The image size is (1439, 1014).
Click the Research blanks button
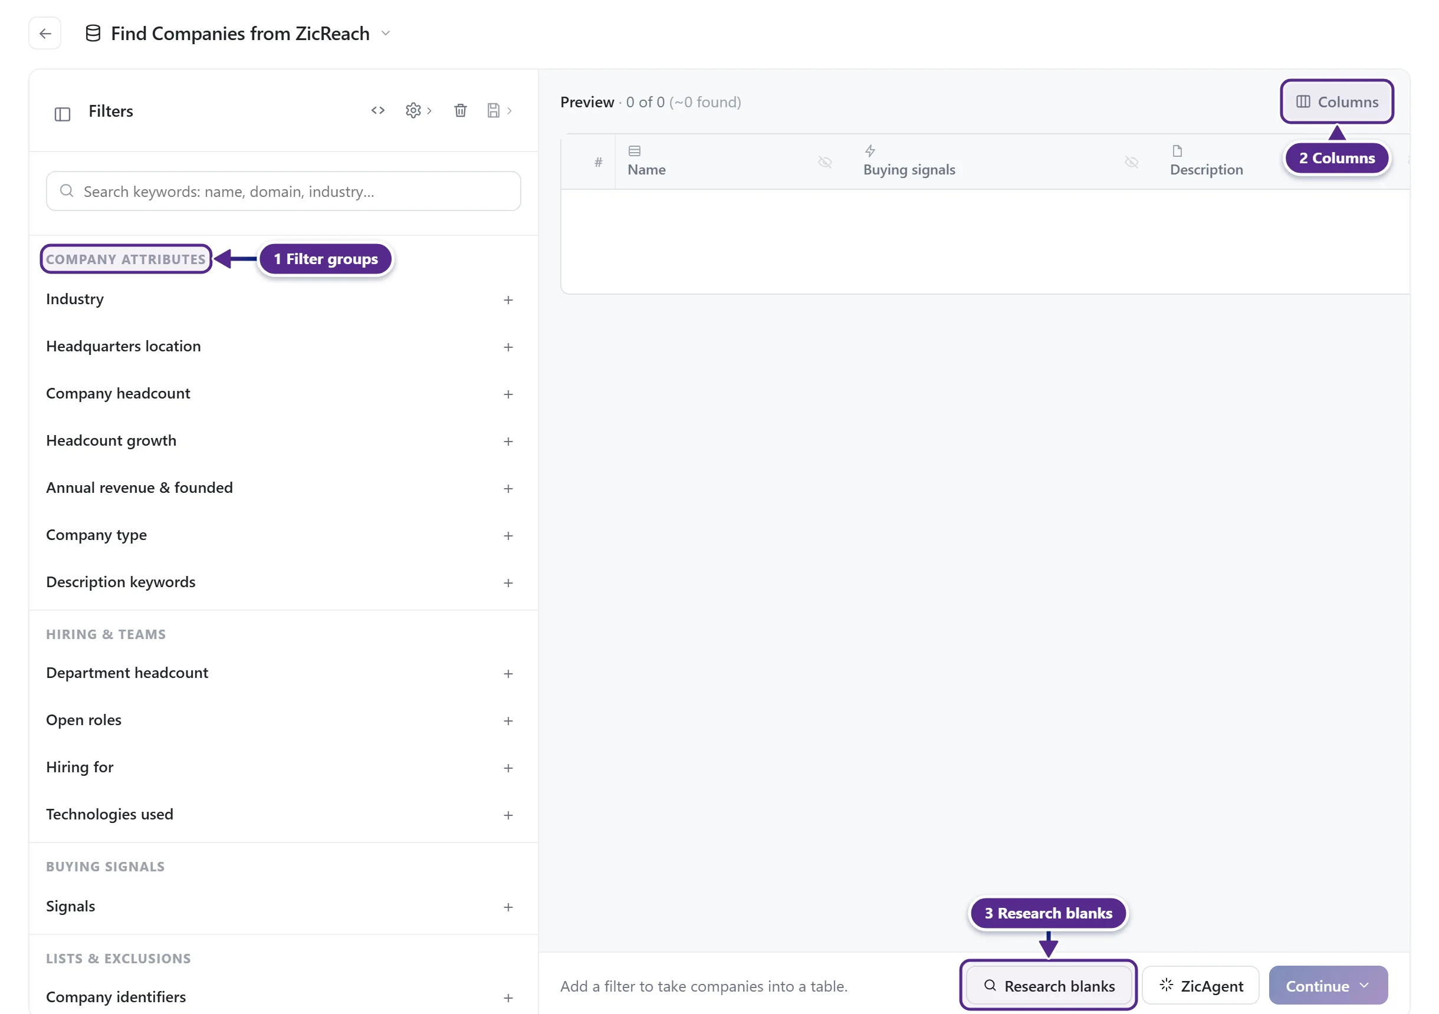tap(1049, 986)
